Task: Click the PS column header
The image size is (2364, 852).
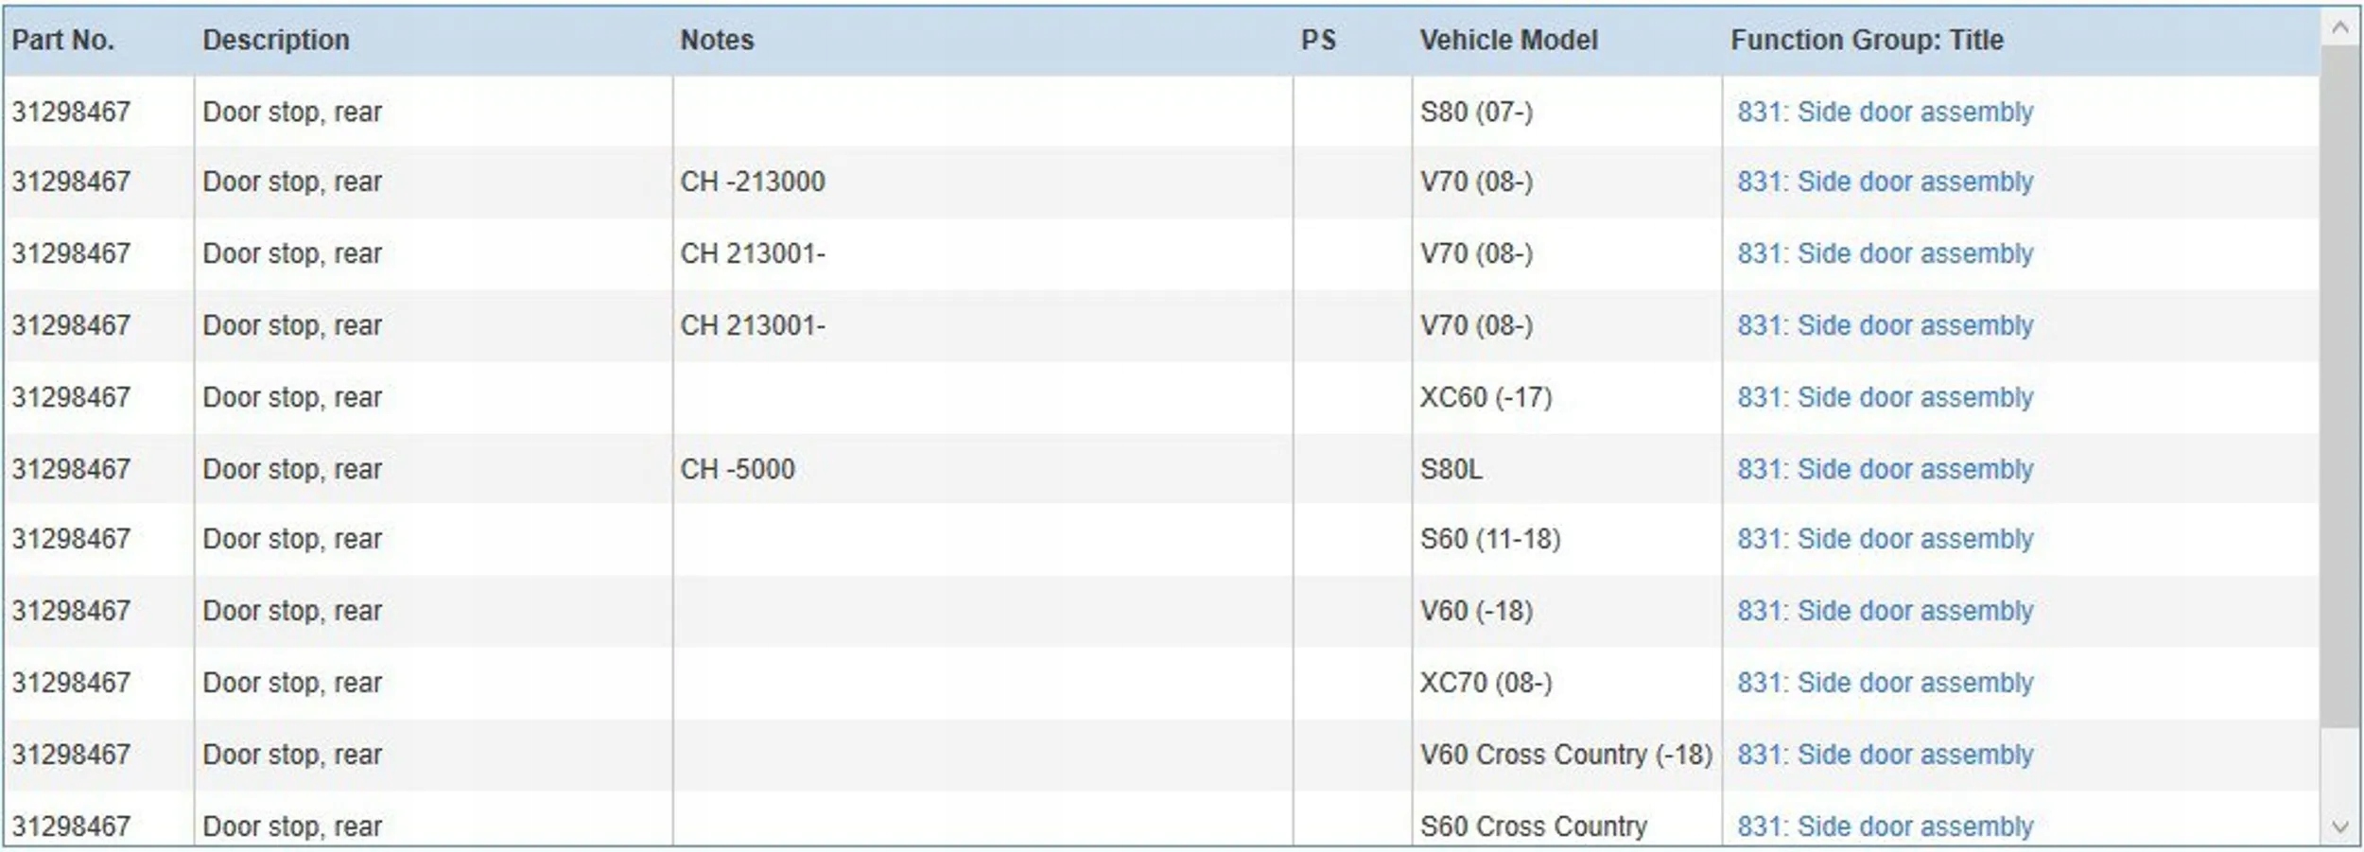Action: click(1318, 40)
